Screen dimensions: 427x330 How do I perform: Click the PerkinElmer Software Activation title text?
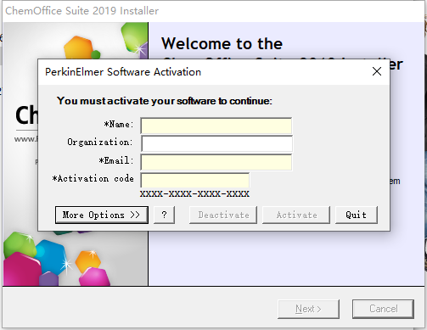[x=123, y=72]
